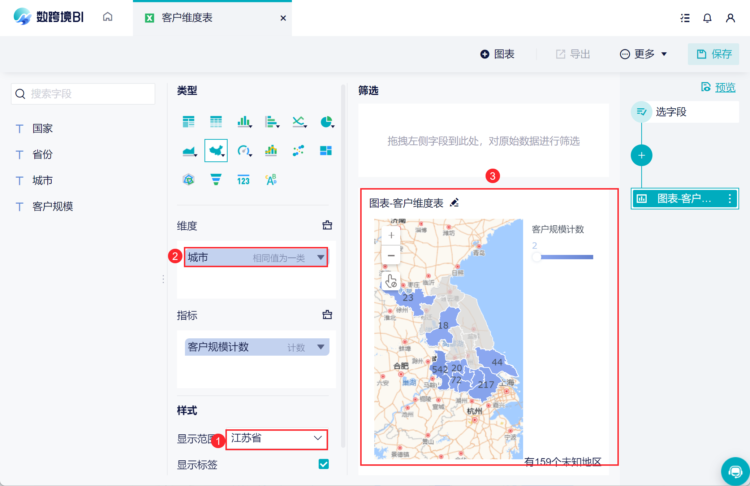This screenshot has width=750, height=486.
Task: Pick the gauge chart type icon
Action: point(243,150)
